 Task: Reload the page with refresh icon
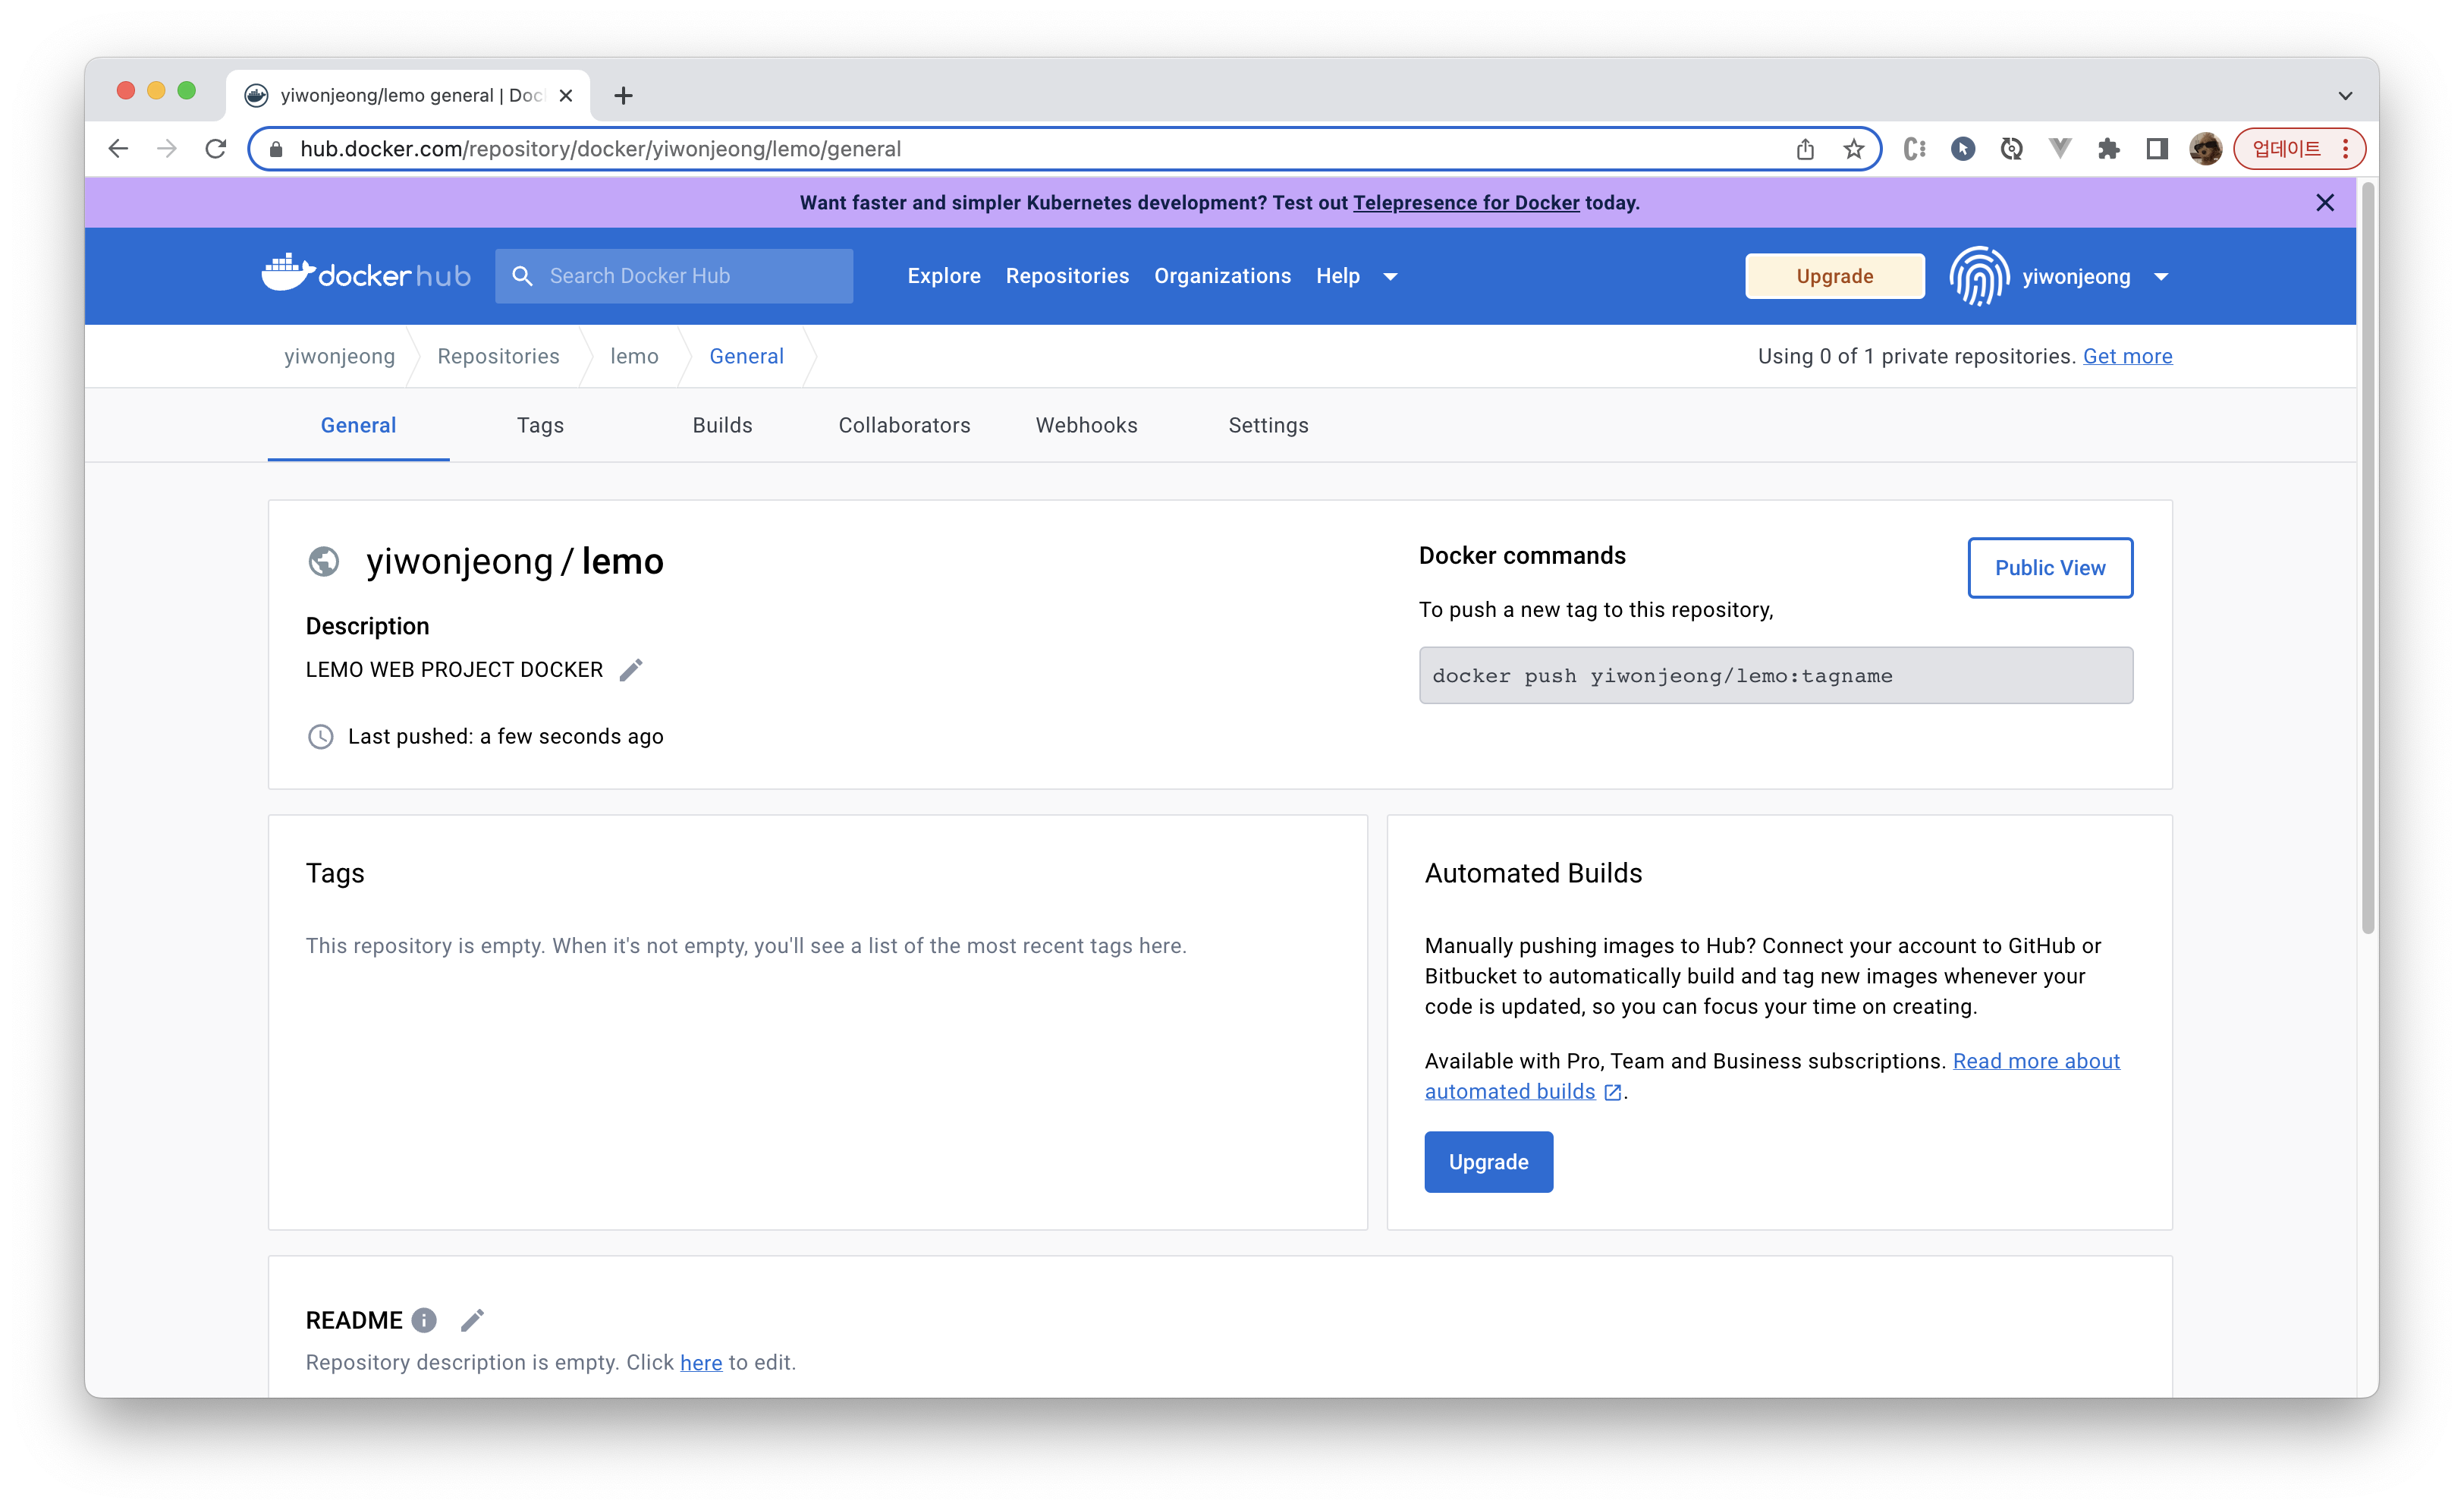216,149
